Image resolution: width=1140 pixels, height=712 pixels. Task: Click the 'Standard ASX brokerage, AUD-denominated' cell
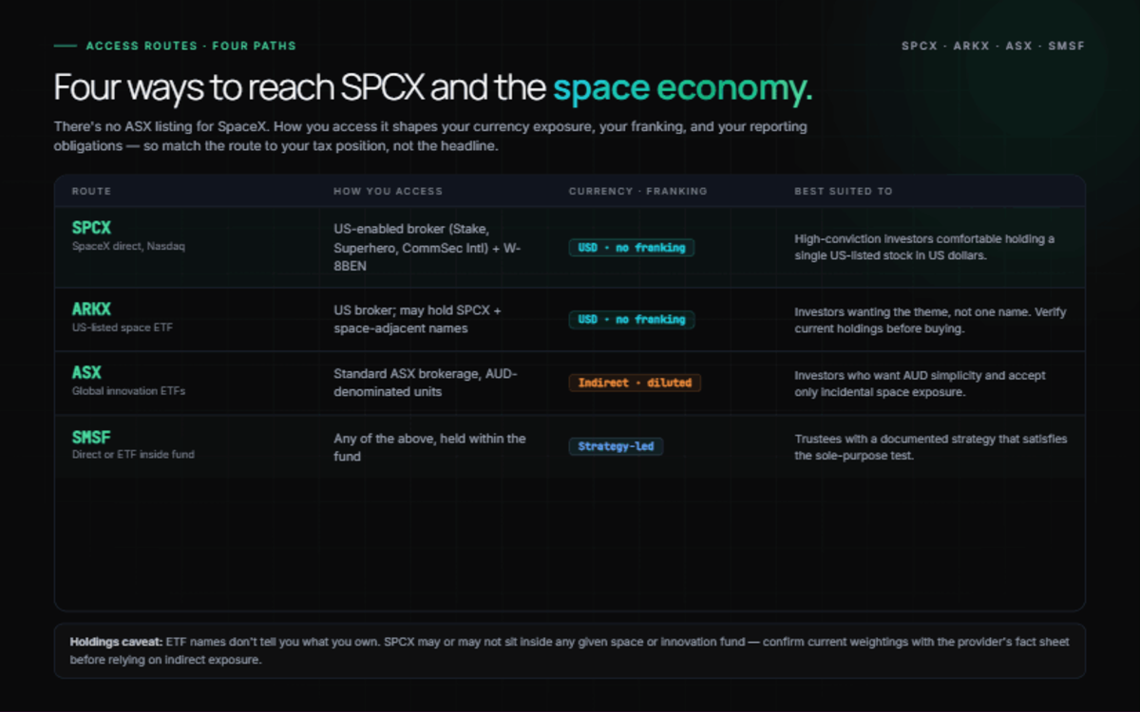426,383
